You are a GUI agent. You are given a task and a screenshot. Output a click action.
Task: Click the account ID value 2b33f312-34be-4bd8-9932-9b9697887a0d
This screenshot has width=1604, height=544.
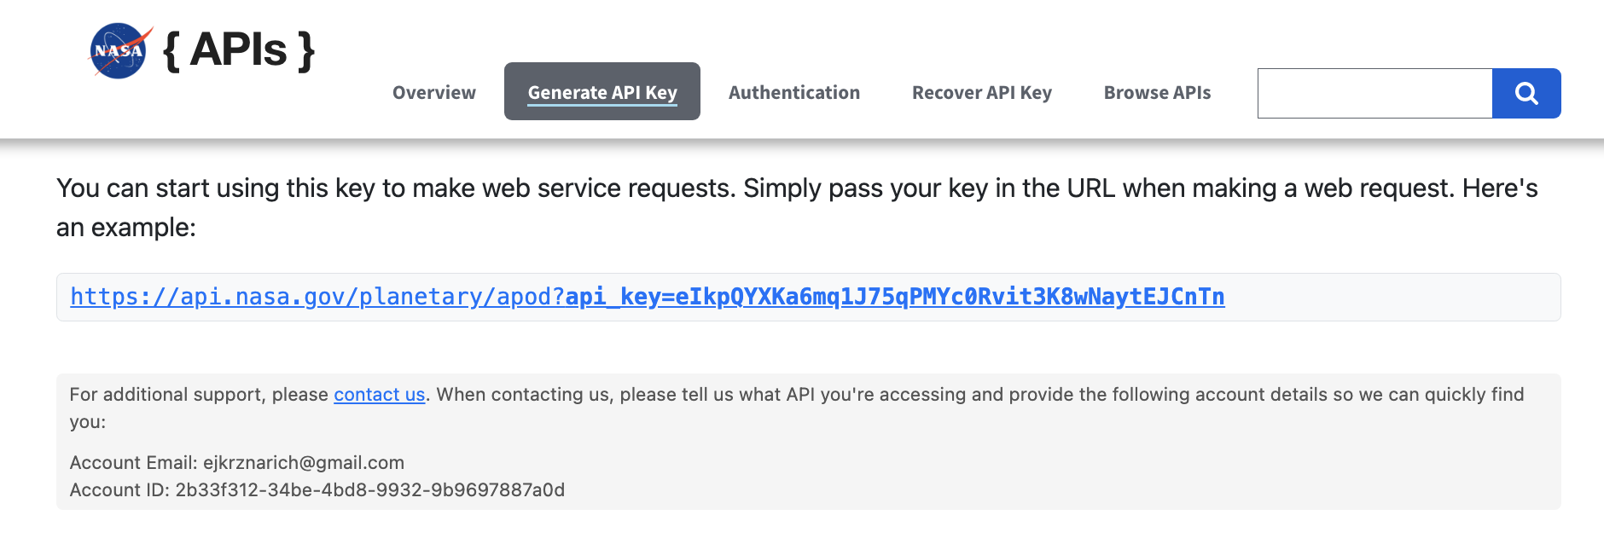coord(369,490)
